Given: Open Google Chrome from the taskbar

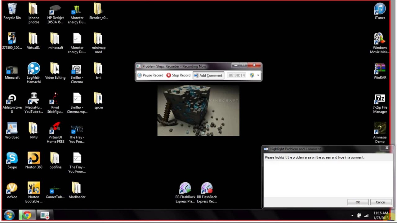Looking at the screenshot, I should tap(27, 215).
